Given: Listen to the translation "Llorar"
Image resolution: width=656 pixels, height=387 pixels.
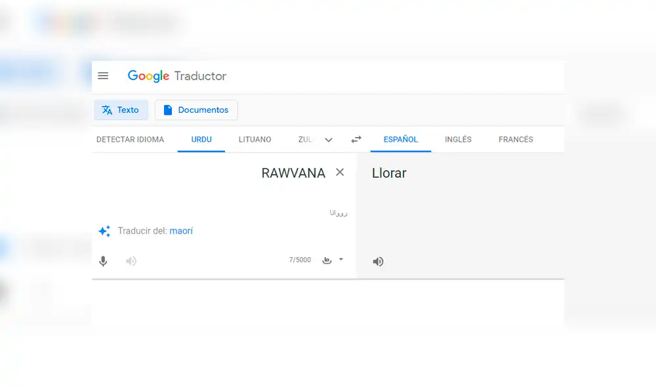Looking at the screenshot, I should [x=378, y=261].
